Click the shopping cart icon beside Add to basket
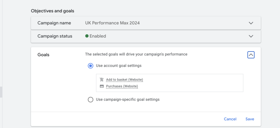The image size is (280, 128). pos(102,79)
